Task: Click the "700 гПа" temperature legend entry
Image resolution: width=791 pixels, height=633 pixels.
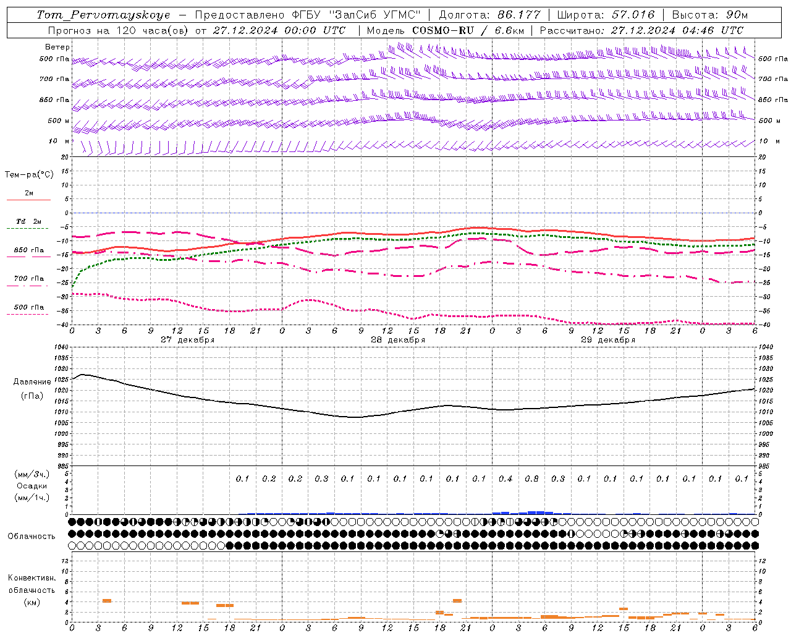Action: tap(29, 278)
